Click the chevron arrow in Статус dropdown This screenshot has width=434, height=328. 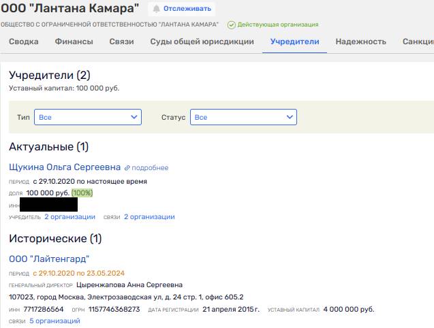pyautogui.click(x=290, y=117)
